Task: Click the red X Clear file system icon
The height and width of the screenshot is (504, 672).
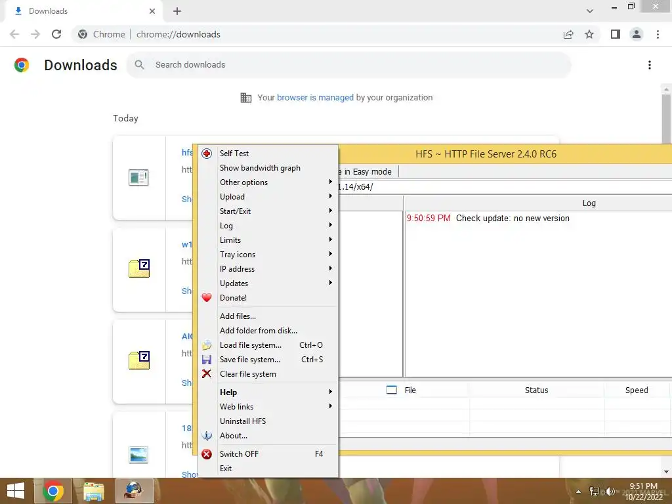Action: pos(207,373)
